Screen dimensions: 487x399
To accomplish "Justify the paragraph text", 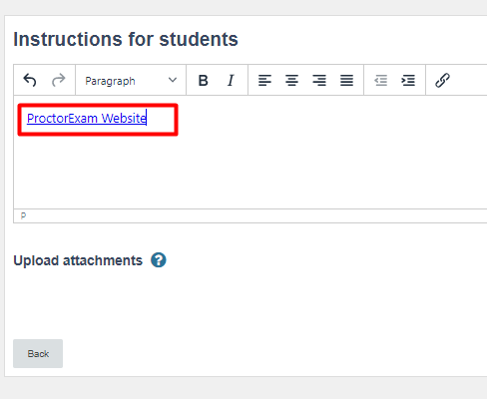I will pyautogui.click(x=346, y=80).
